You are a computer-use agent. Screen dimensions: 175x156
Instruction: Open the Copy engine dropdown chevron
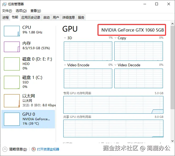point(116,38)
